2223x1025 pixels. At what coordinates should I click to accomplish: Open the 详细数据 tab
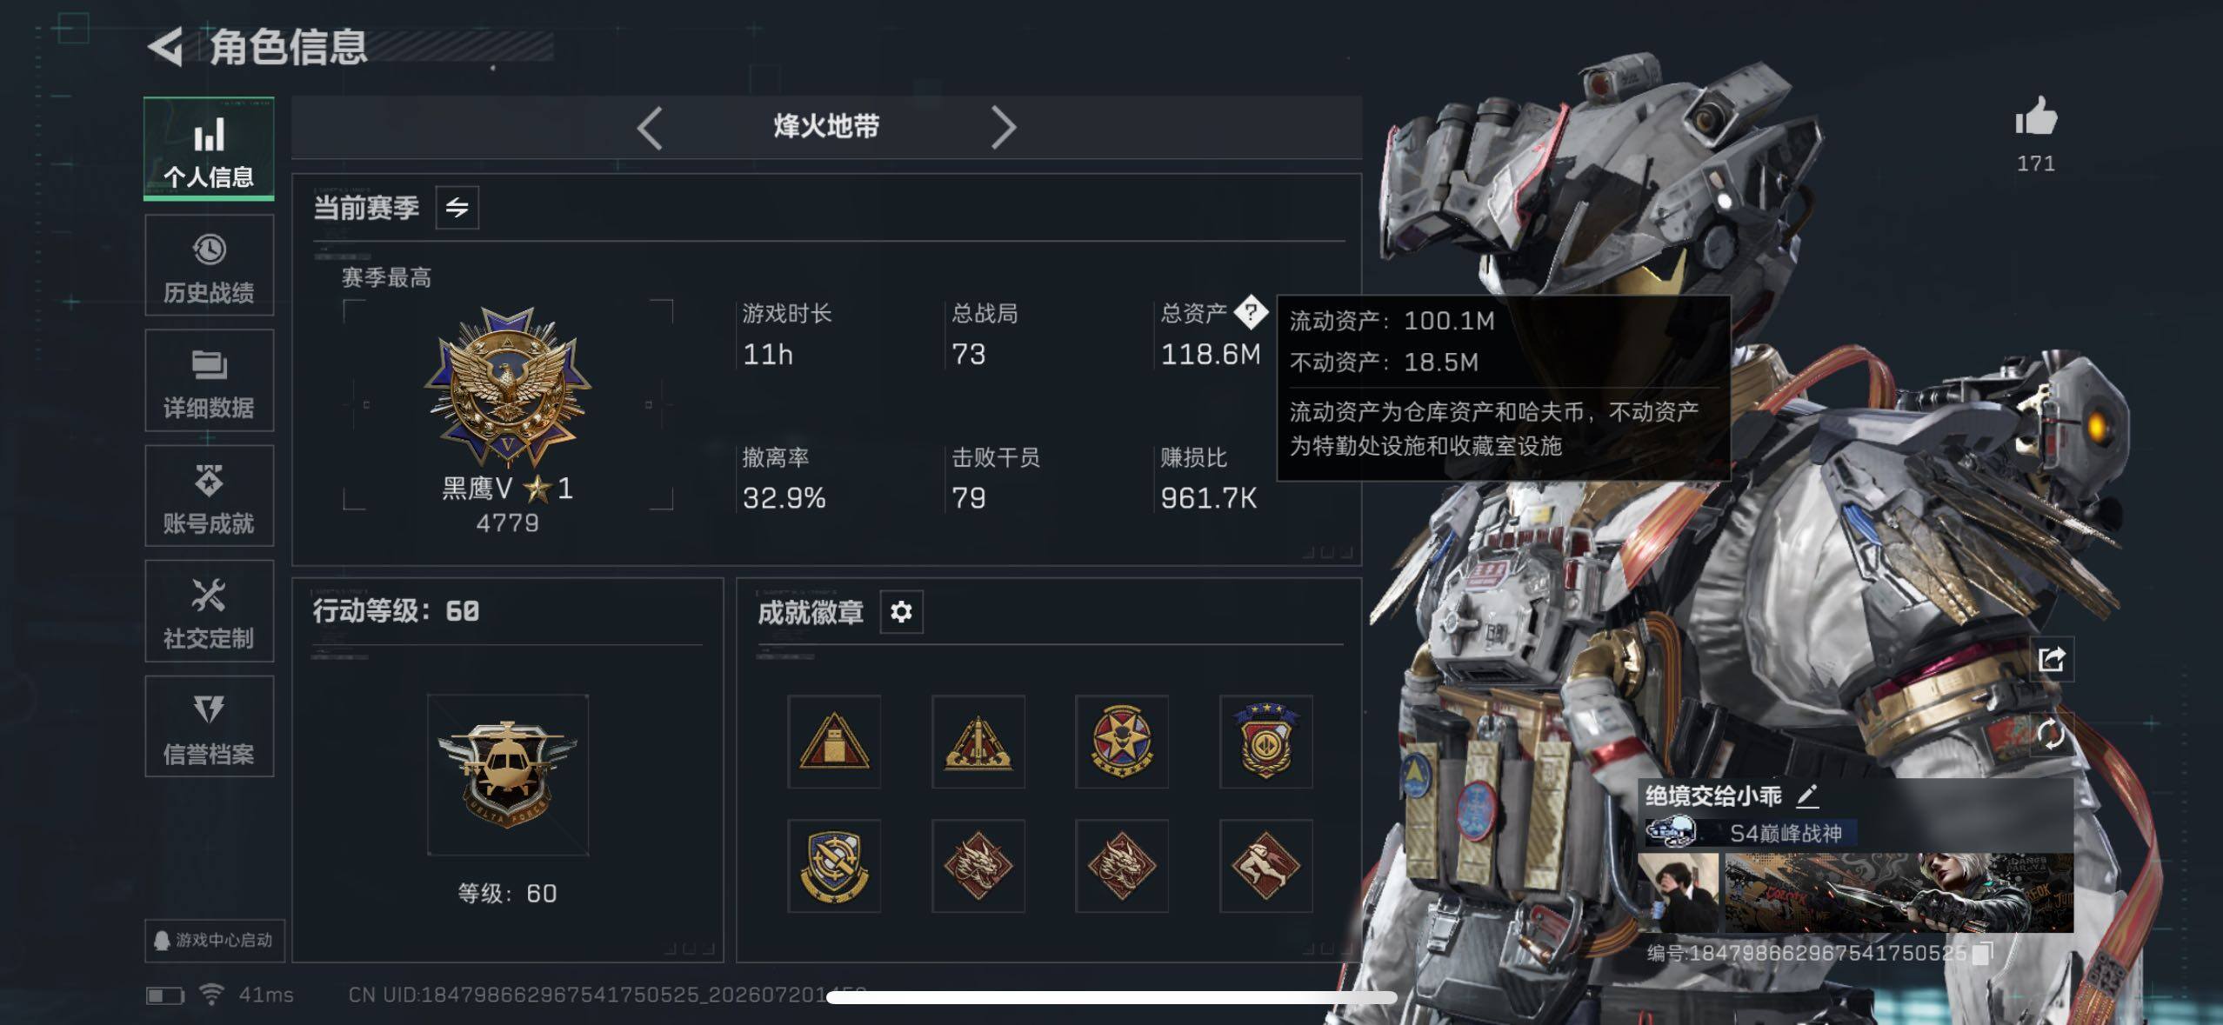coord(209,381)
